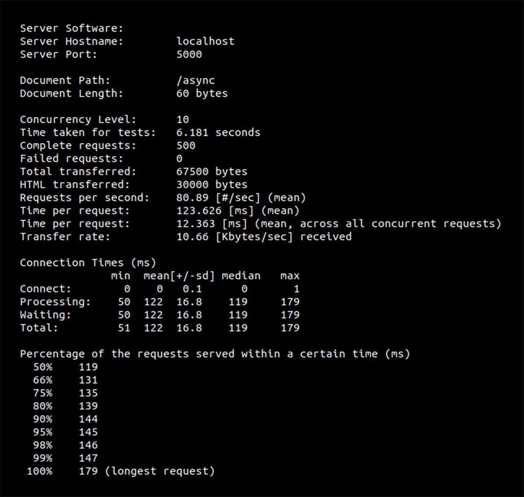The width and height of the screenshot is (524, 497).
Task: Click the server port value 5000
Action: pyautogui.click(x=189, y=55)
